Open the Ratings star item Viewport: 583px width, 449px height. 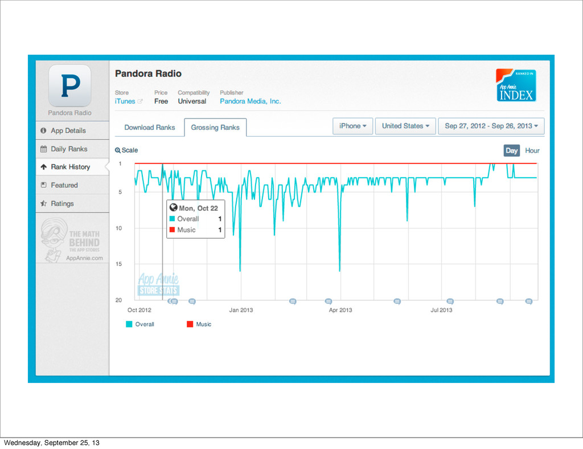pyautogui.click(x=72, y=203)
